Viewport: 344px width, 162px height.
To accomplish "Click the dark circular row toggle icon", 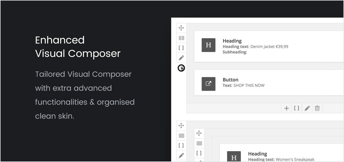I will pyautogui.click(x=181, y=68).
